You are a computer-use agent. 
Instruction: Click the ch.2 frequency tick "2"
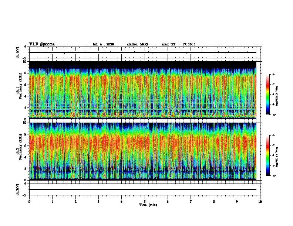point(26,169)
